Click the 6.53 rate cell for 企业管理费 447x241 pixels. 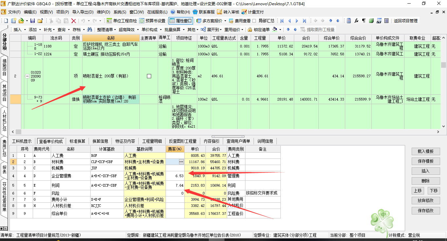tap(175, 176)
